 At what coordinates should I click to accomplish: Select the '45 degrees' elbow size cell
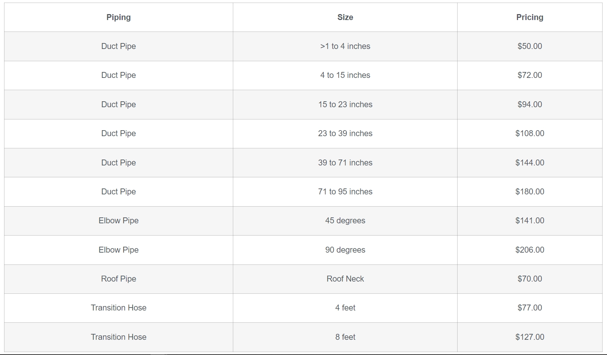[345, 221]
